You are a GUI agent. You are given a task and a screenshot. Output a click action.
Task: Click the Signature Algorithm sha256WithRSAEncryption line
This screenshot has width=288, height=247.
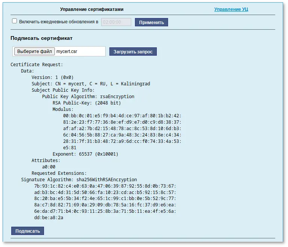click(x=79, y=180)
